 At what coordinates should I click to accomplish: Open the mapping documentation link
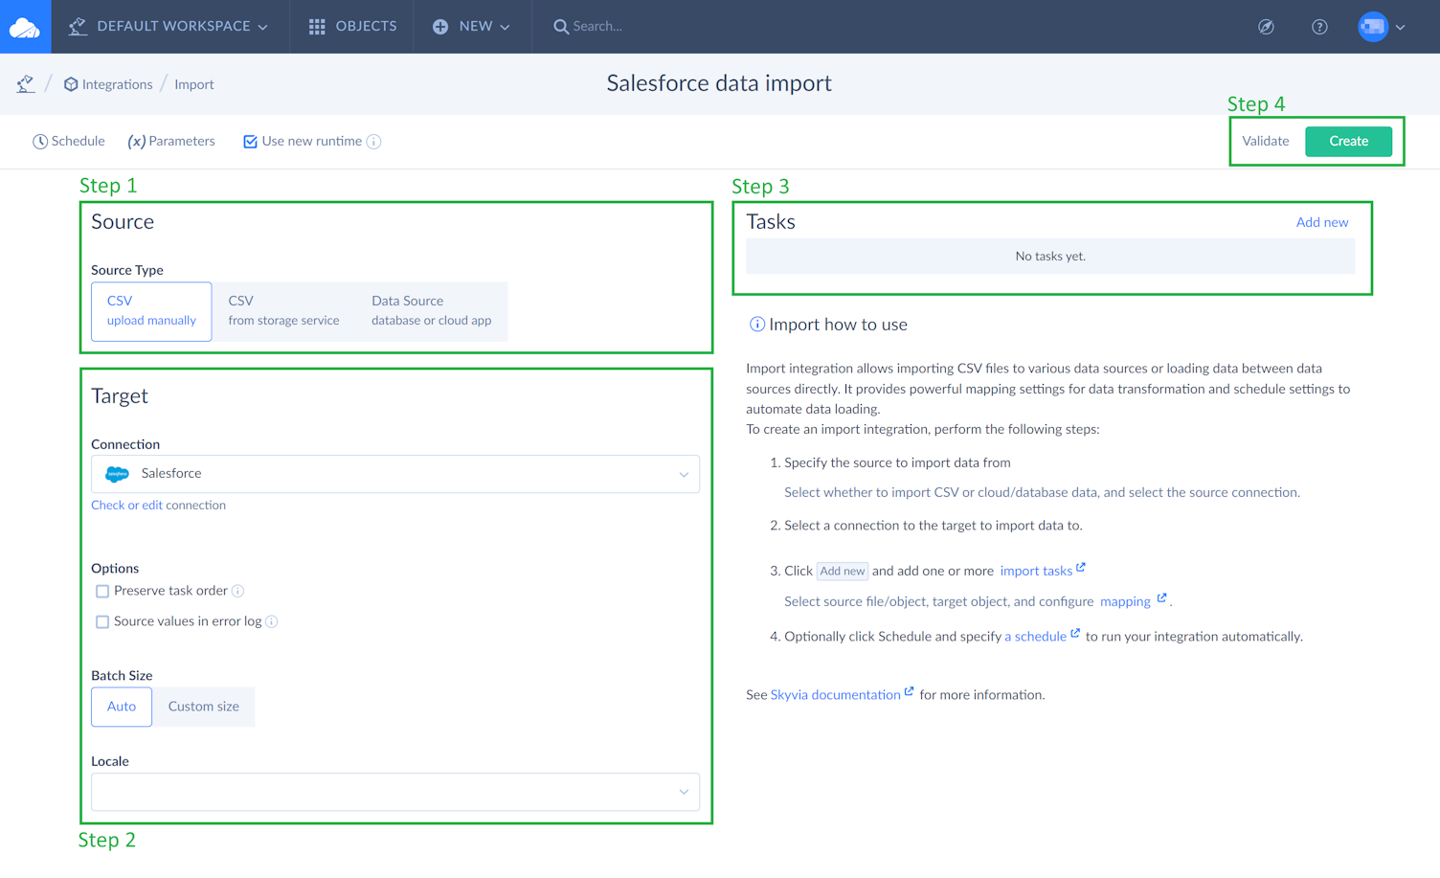[x=1133, y=601]
